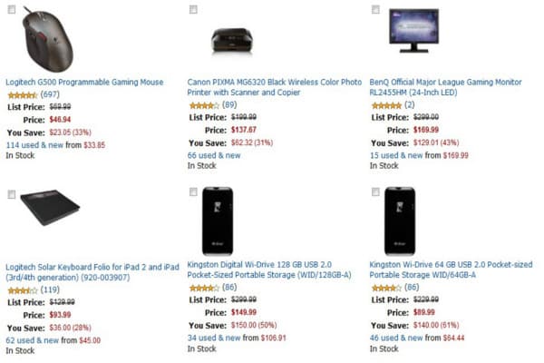
Task: Open the Logitech G500 mouse star rating
Action: 22,94
